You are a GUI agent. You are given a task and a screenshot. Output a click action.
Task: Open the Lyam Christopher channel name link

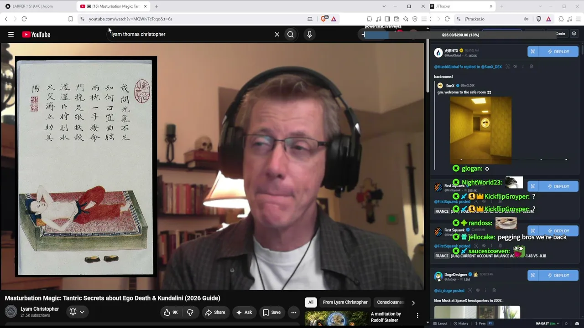coord(40,309)
